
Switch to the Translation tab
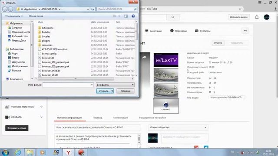97,118
